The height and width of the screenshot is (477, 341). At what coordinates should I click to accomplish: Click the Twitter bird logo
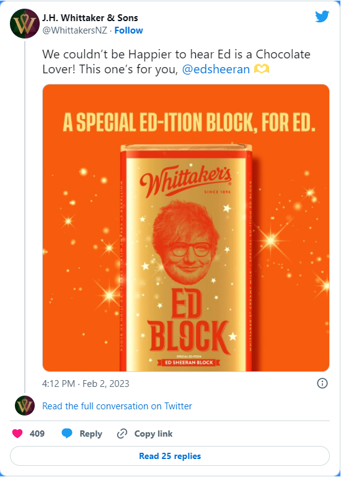click(x=322, y=17)
